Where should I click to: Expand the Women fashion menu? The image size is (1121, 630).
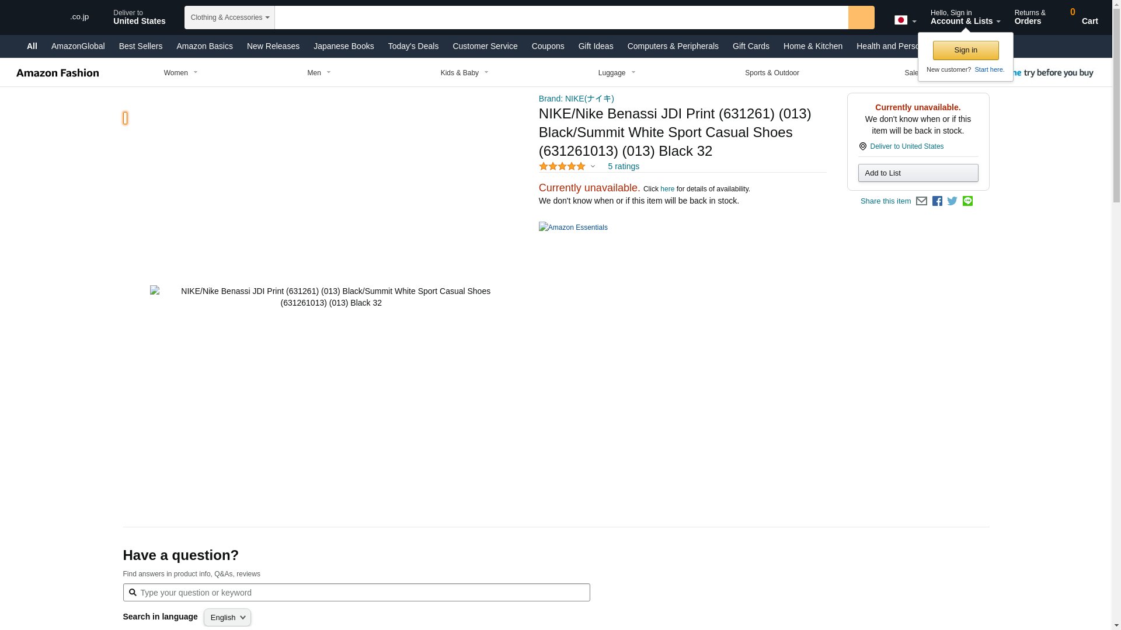point(181,73)
